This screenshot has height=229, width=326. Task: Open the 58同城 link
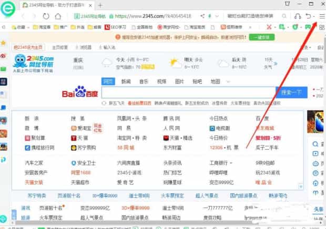tap(126, 148)
